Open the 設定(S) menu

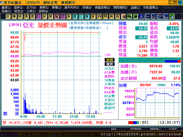[19, 11]
